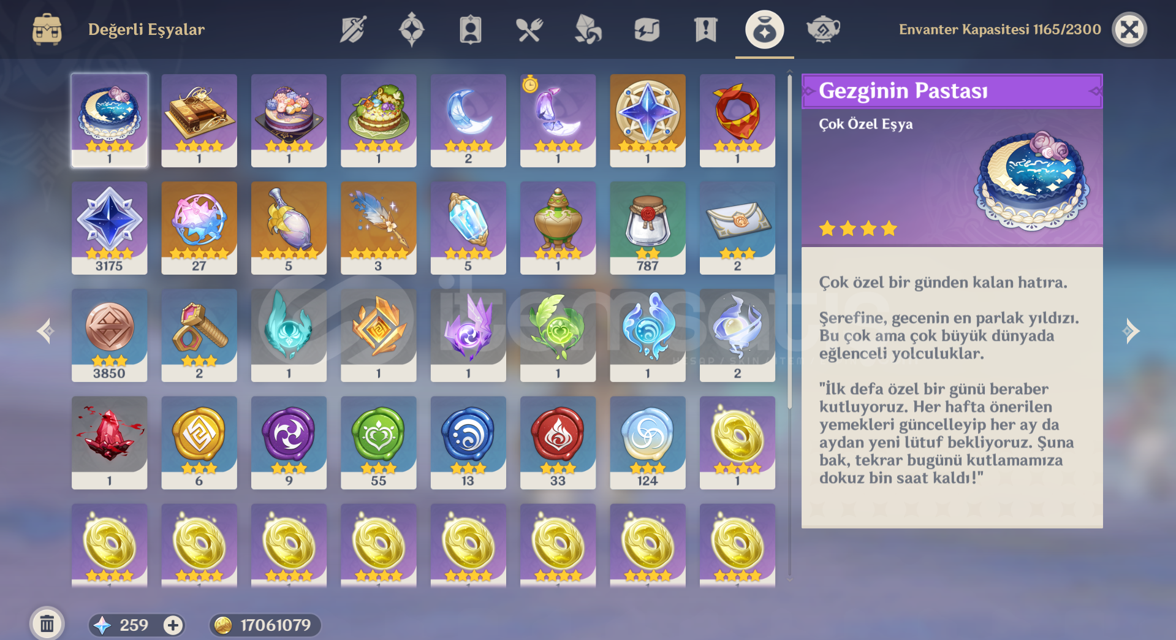Select the item with quantity 3175
The width and height of the screenshot is (1176, 640).
coord(110,227)
